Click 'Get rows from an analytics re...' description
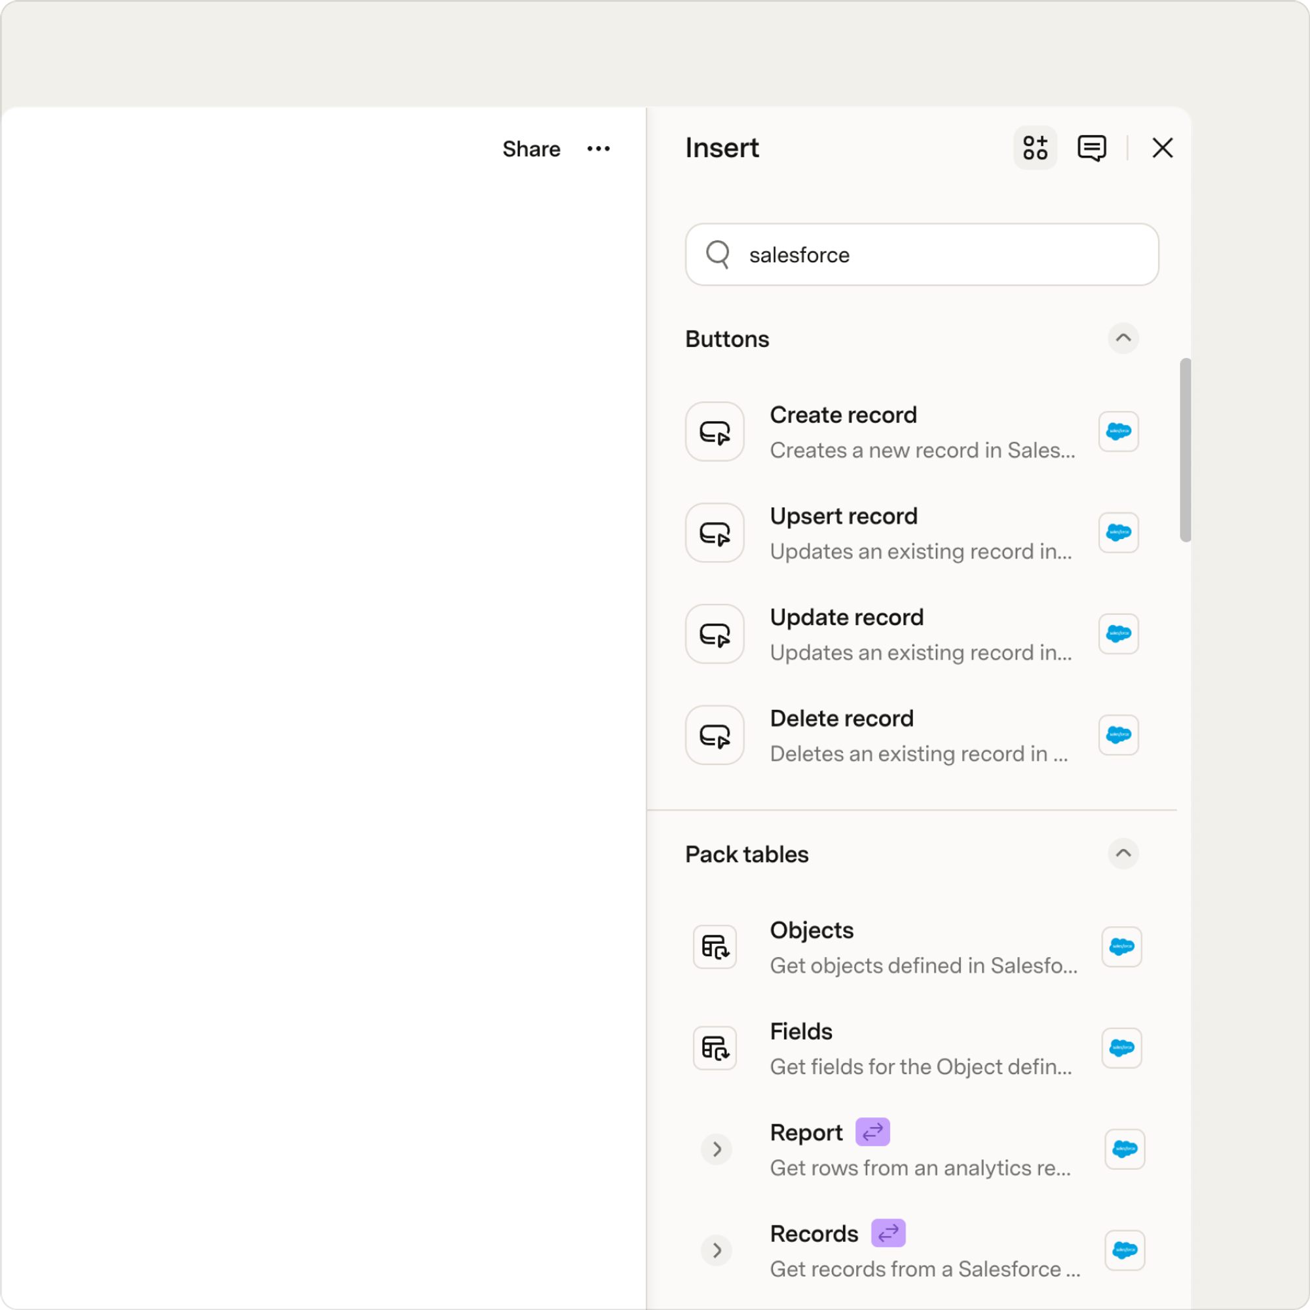This screenshot has height=1310, width=1310. [x=920, y=1168]
